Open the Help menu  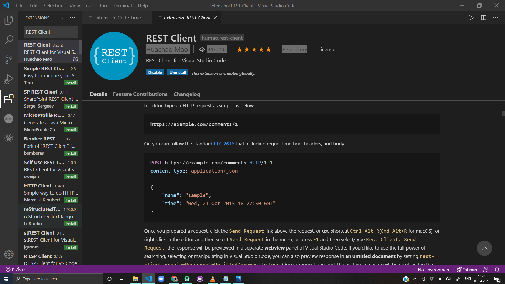(x=143, y=6)
